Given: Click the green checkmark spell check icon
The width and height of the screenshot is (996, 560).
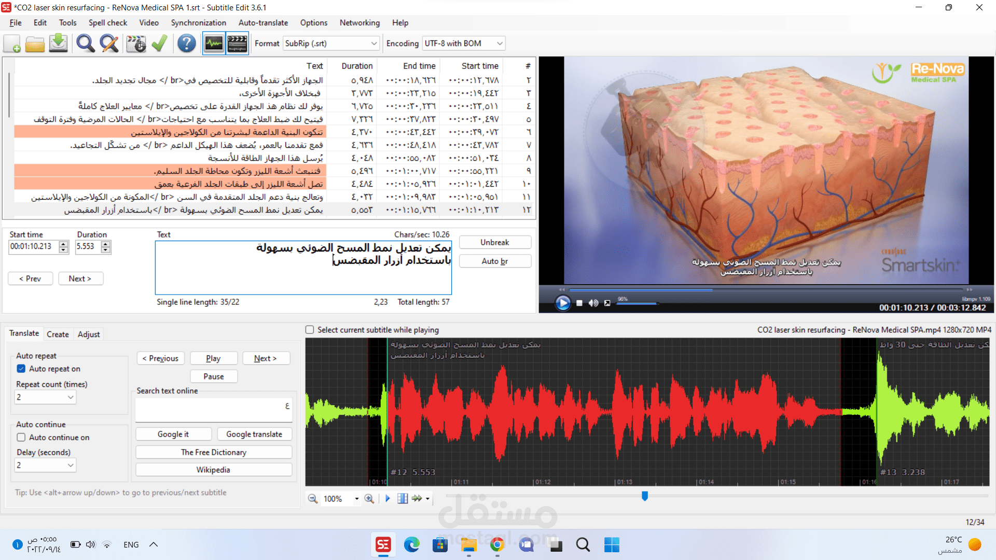Looking at the screenshot, I should [x=159, y=44].
